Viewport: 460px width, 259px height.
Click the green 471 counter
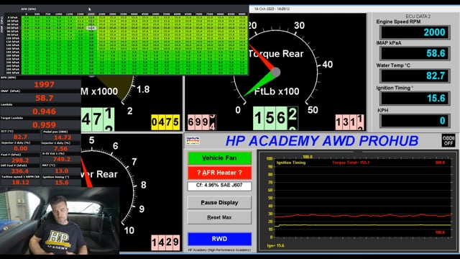(98, 119)
